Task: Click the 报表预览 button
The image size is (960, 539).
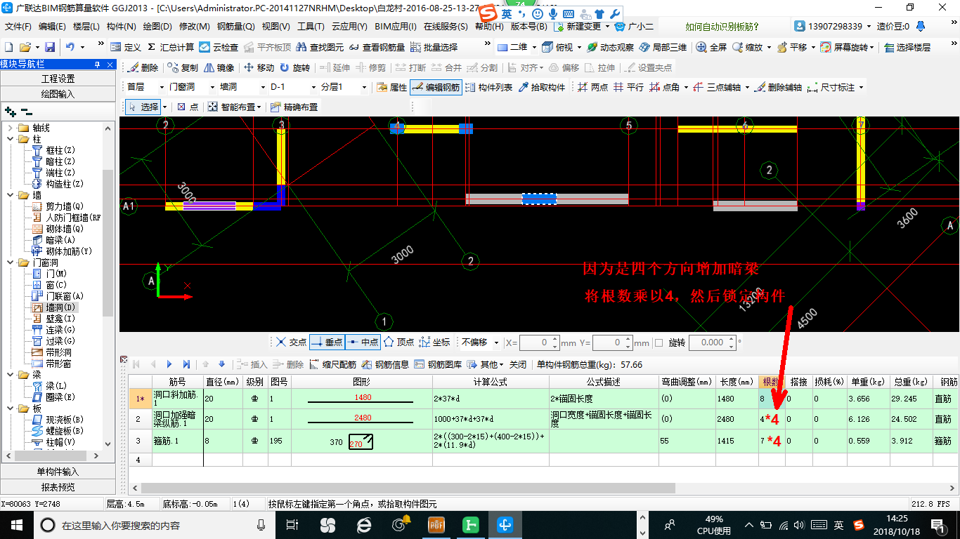Action: click(58, 487)
